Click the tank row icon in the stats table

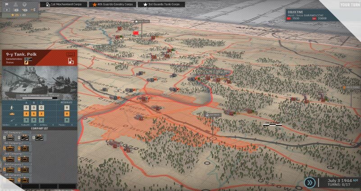click(x=12, y=114)
